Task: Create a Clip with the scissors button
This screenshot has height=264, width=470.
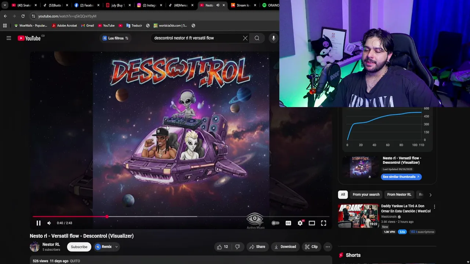Action: coord(311,247)
